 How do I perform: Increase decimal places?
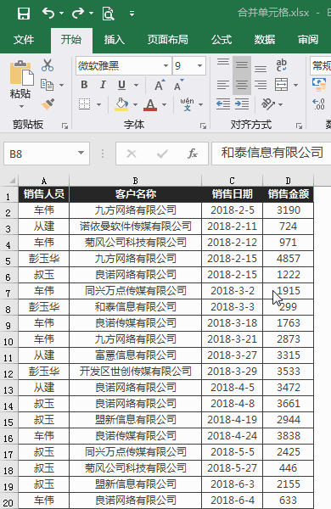point(318,104)
